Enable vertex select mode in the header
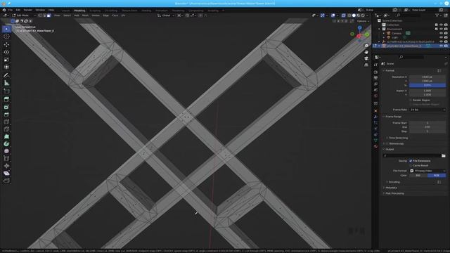Viewport: 450px width, 253px height. click(x=41, y=15)
